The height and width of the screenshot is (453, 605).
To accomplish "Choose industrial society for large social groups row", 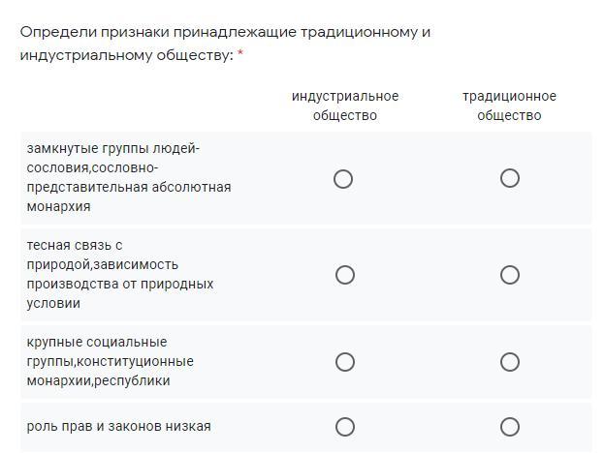I will (344, 362).
